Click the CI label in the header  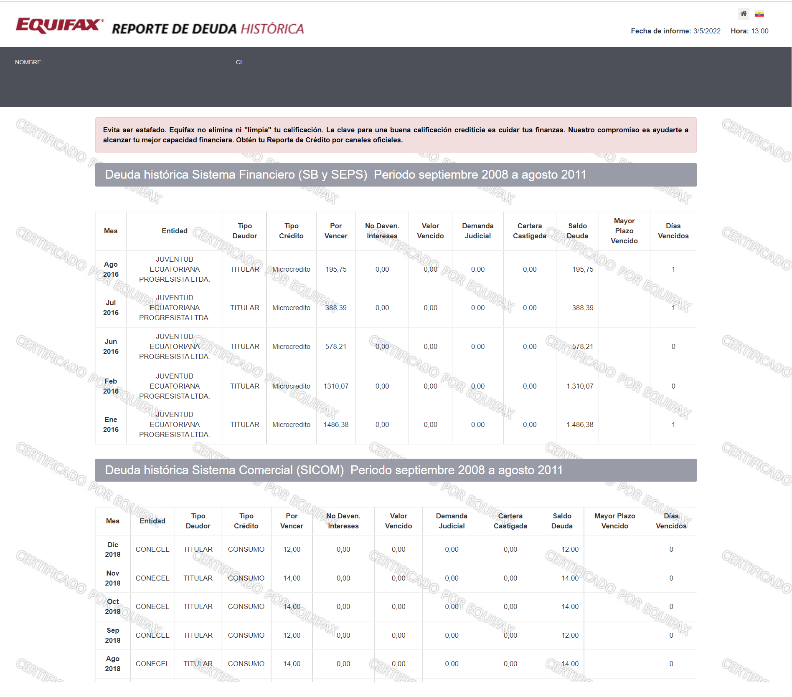[239, 62]
